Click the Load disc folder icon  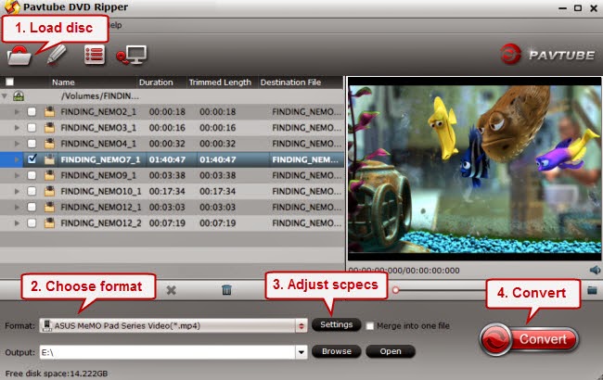19,57
